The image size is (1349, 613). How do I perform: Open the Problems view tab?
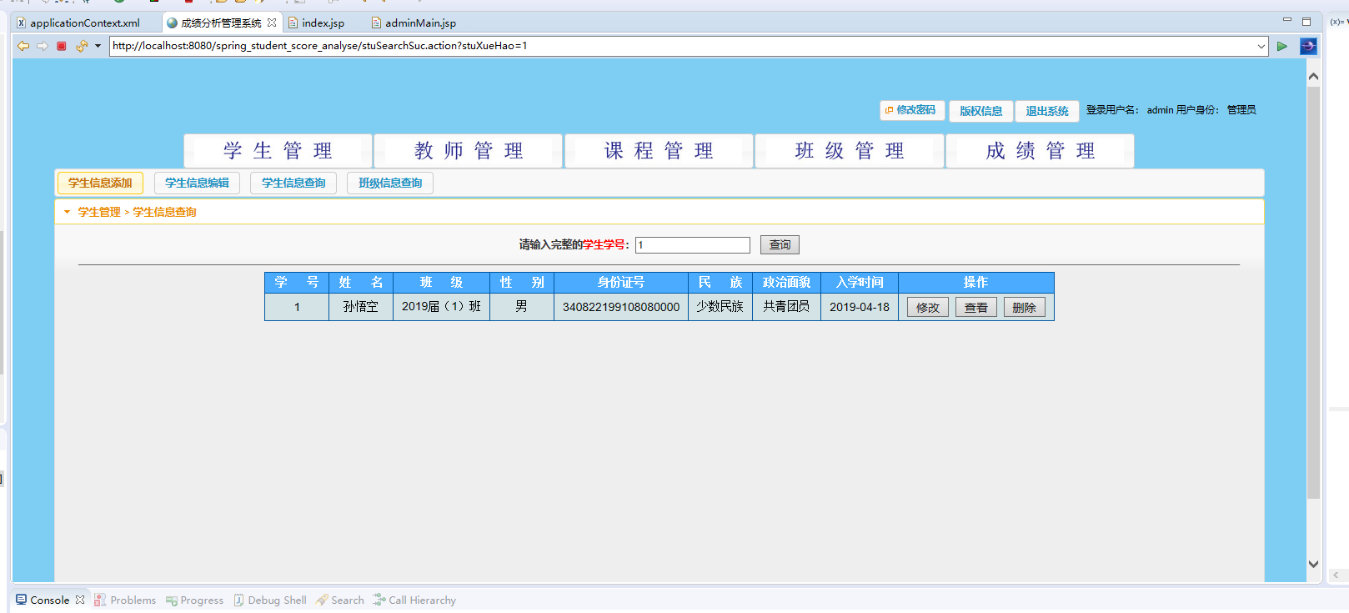pos(125,600)
